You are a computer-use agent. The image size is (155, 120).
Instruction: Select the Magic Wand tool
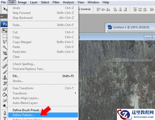click(x=5, y=47)
